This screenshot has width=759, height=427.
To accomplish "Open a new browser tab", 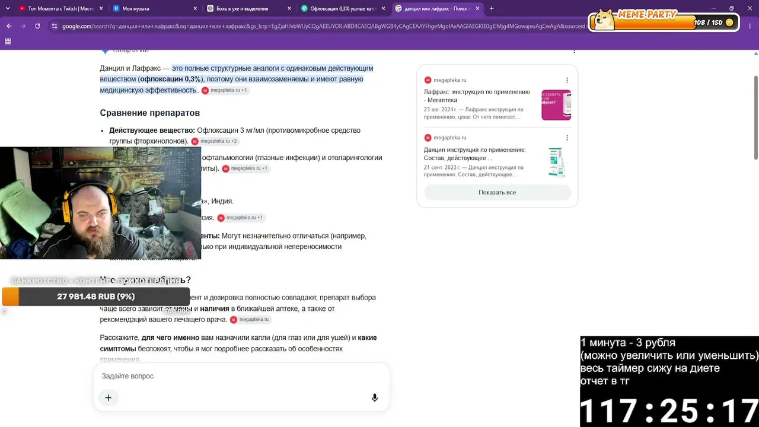I will [492, 8].
